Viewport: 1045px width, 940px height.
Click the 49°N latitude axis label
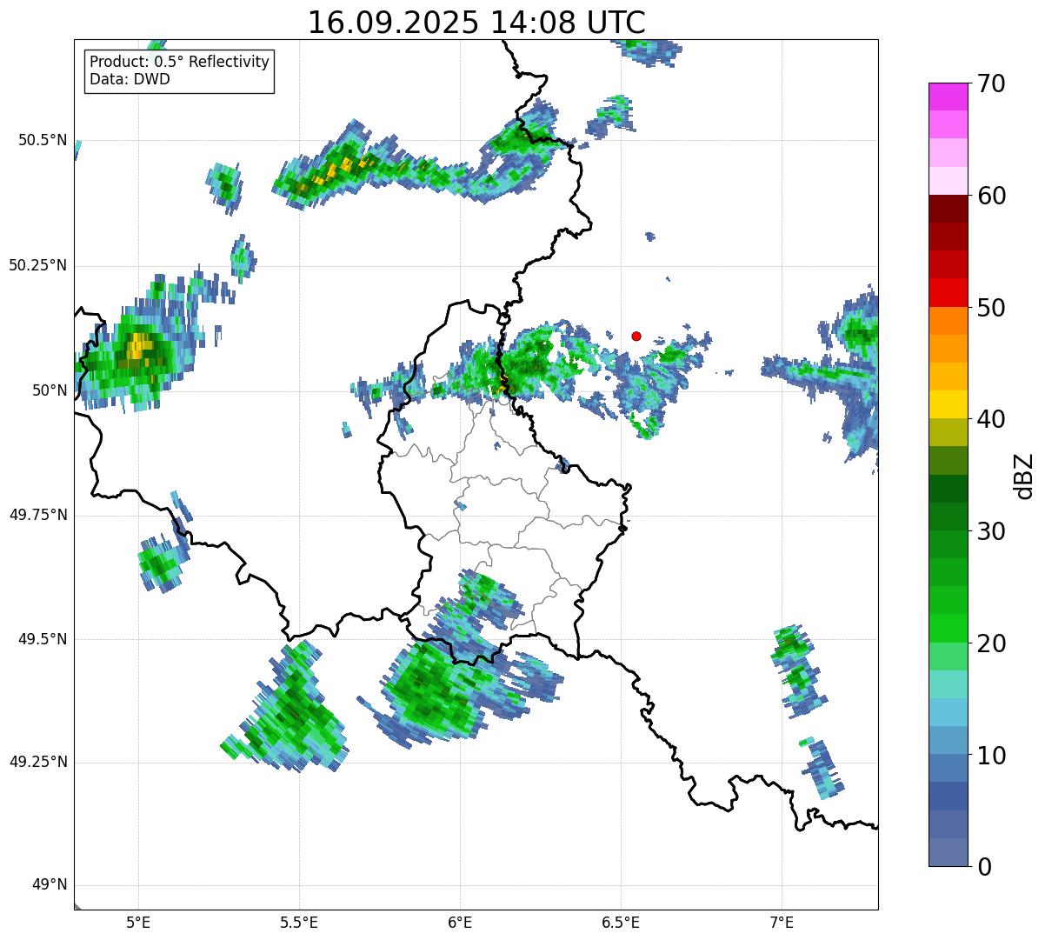49,885
